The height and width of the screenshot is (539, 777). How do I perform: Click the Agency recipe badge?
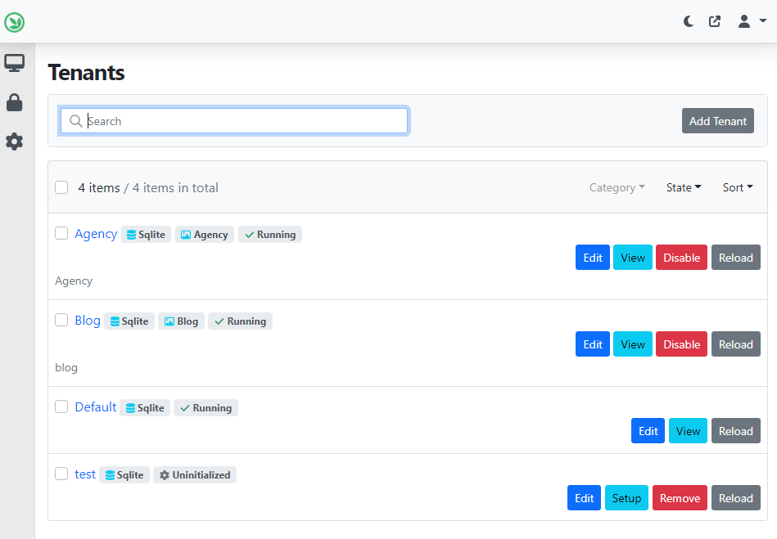(204, 235)
